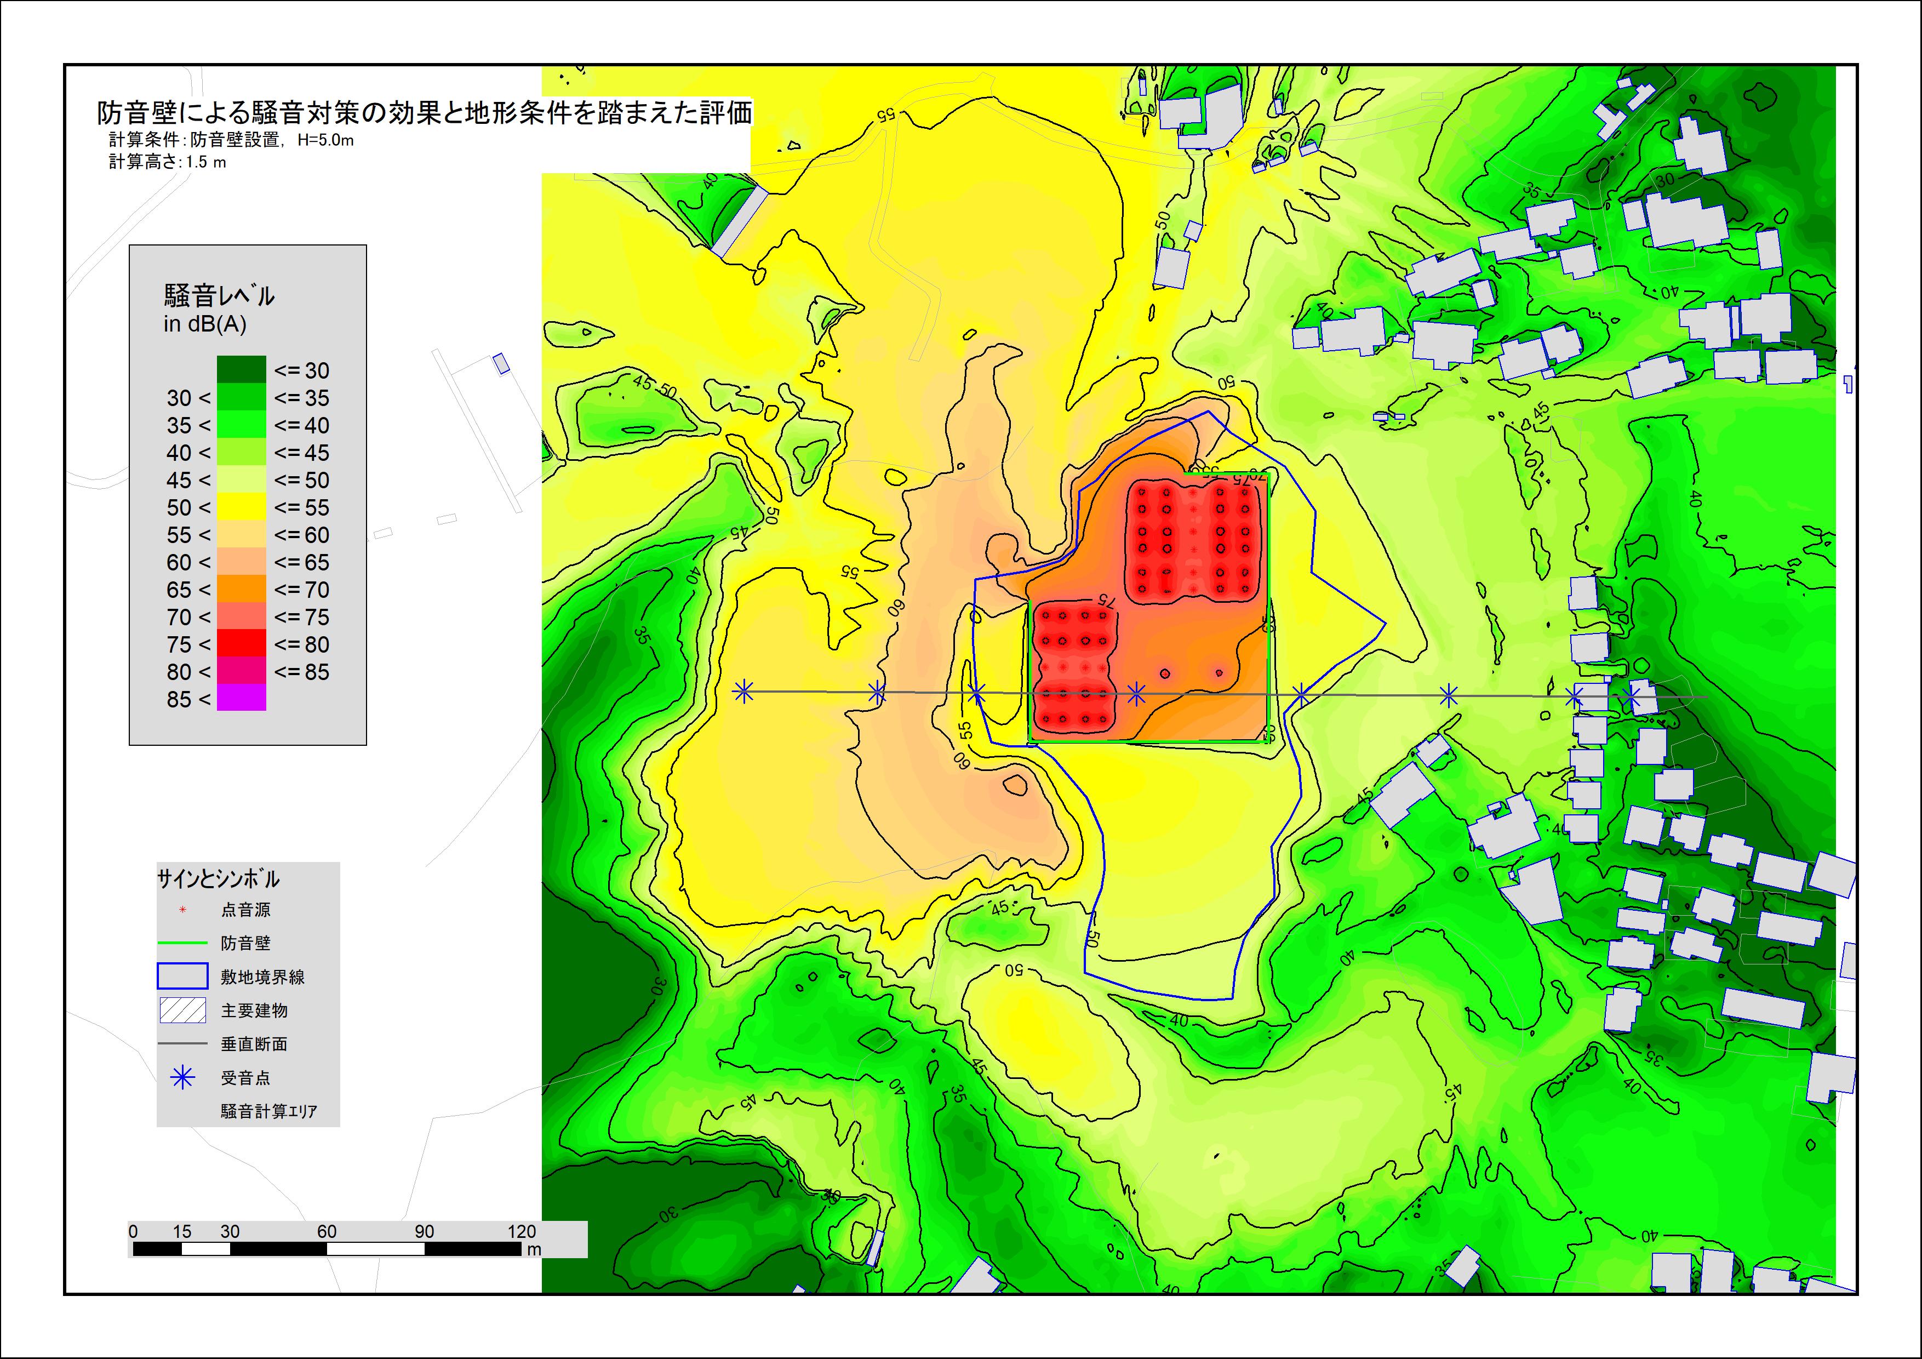Click the yellow <= 55 legend swatch
This screenshot has width=1922, height=1359.
click(241, 506)
